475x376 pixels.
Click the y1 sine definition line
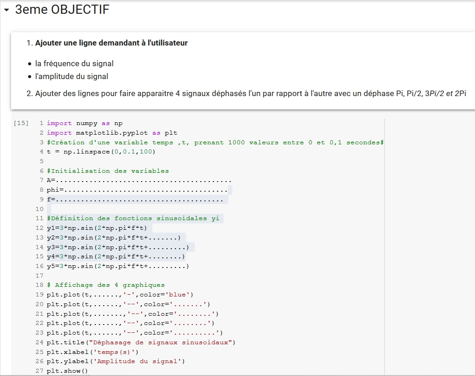[99, 228]
